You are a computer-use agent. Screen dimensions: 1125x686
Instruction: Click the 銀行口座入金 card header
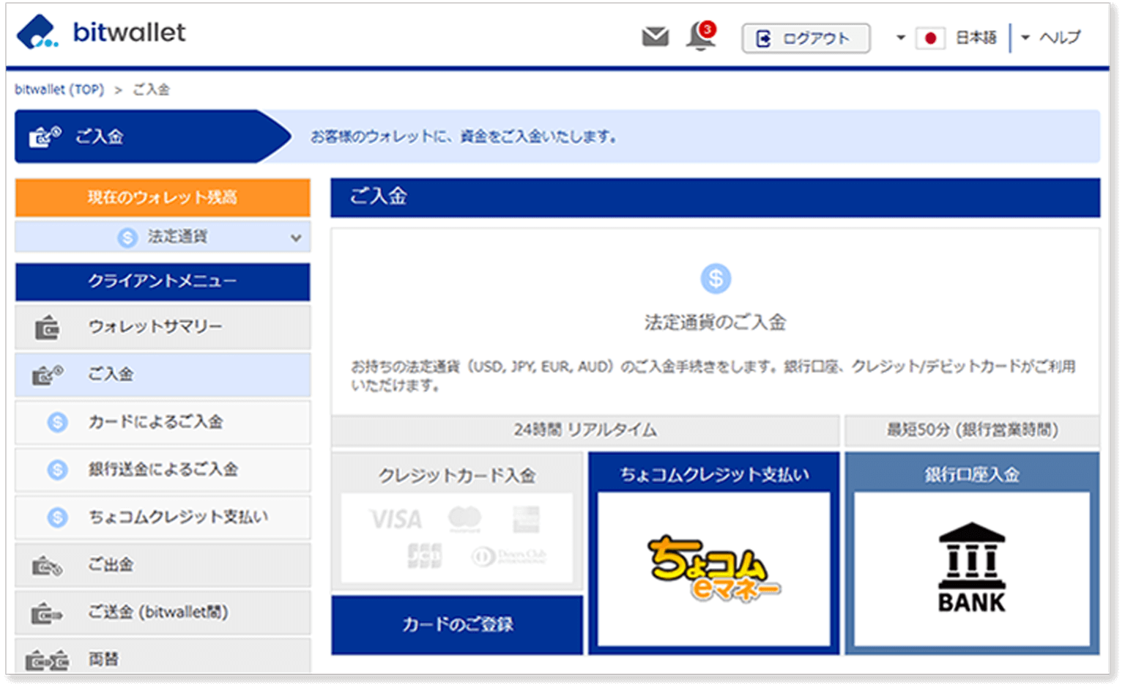pyautogui.click(x=972, y=475)
